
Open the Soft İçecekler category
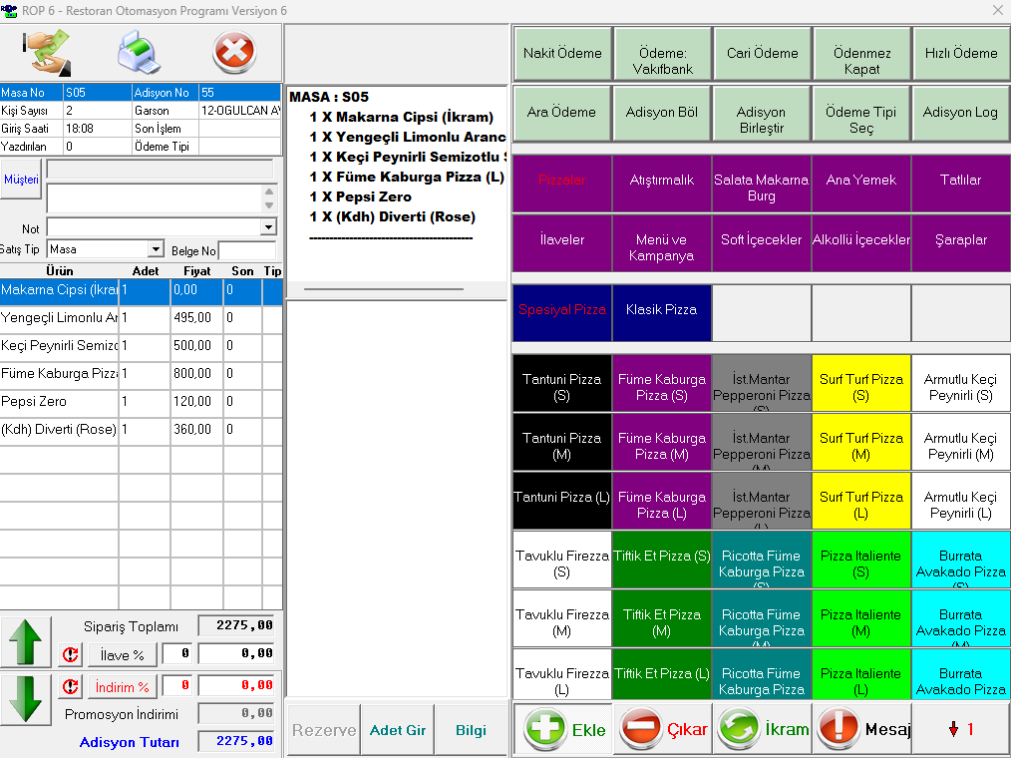coord(761,240)
